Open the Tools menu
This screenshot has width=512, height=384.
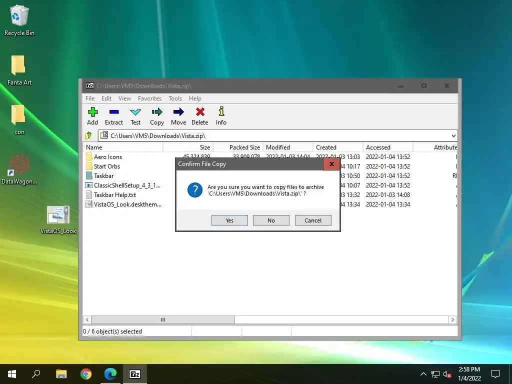click(175, 98)
